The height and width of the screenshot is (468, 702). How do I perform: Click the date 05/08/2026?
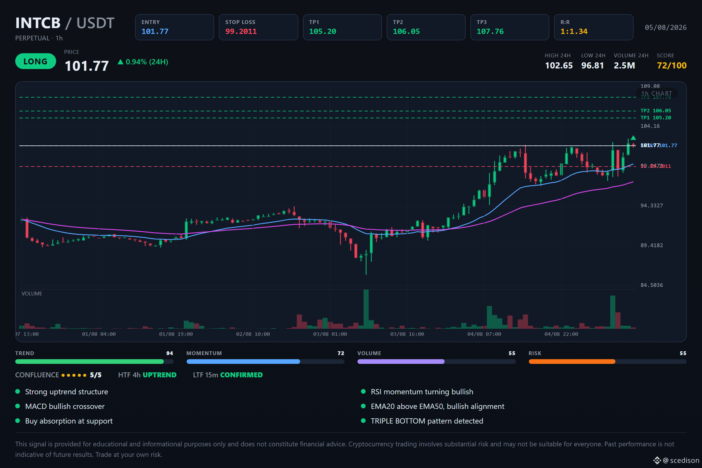click(666, 27)
